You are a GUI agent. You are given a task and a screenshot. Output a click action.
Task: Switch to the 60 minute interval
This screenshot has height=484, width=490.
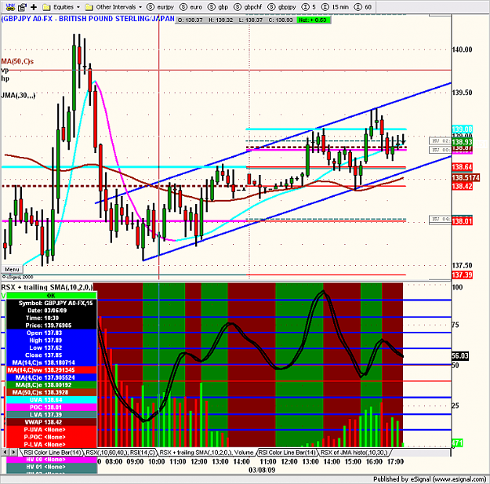coord(363,7)
